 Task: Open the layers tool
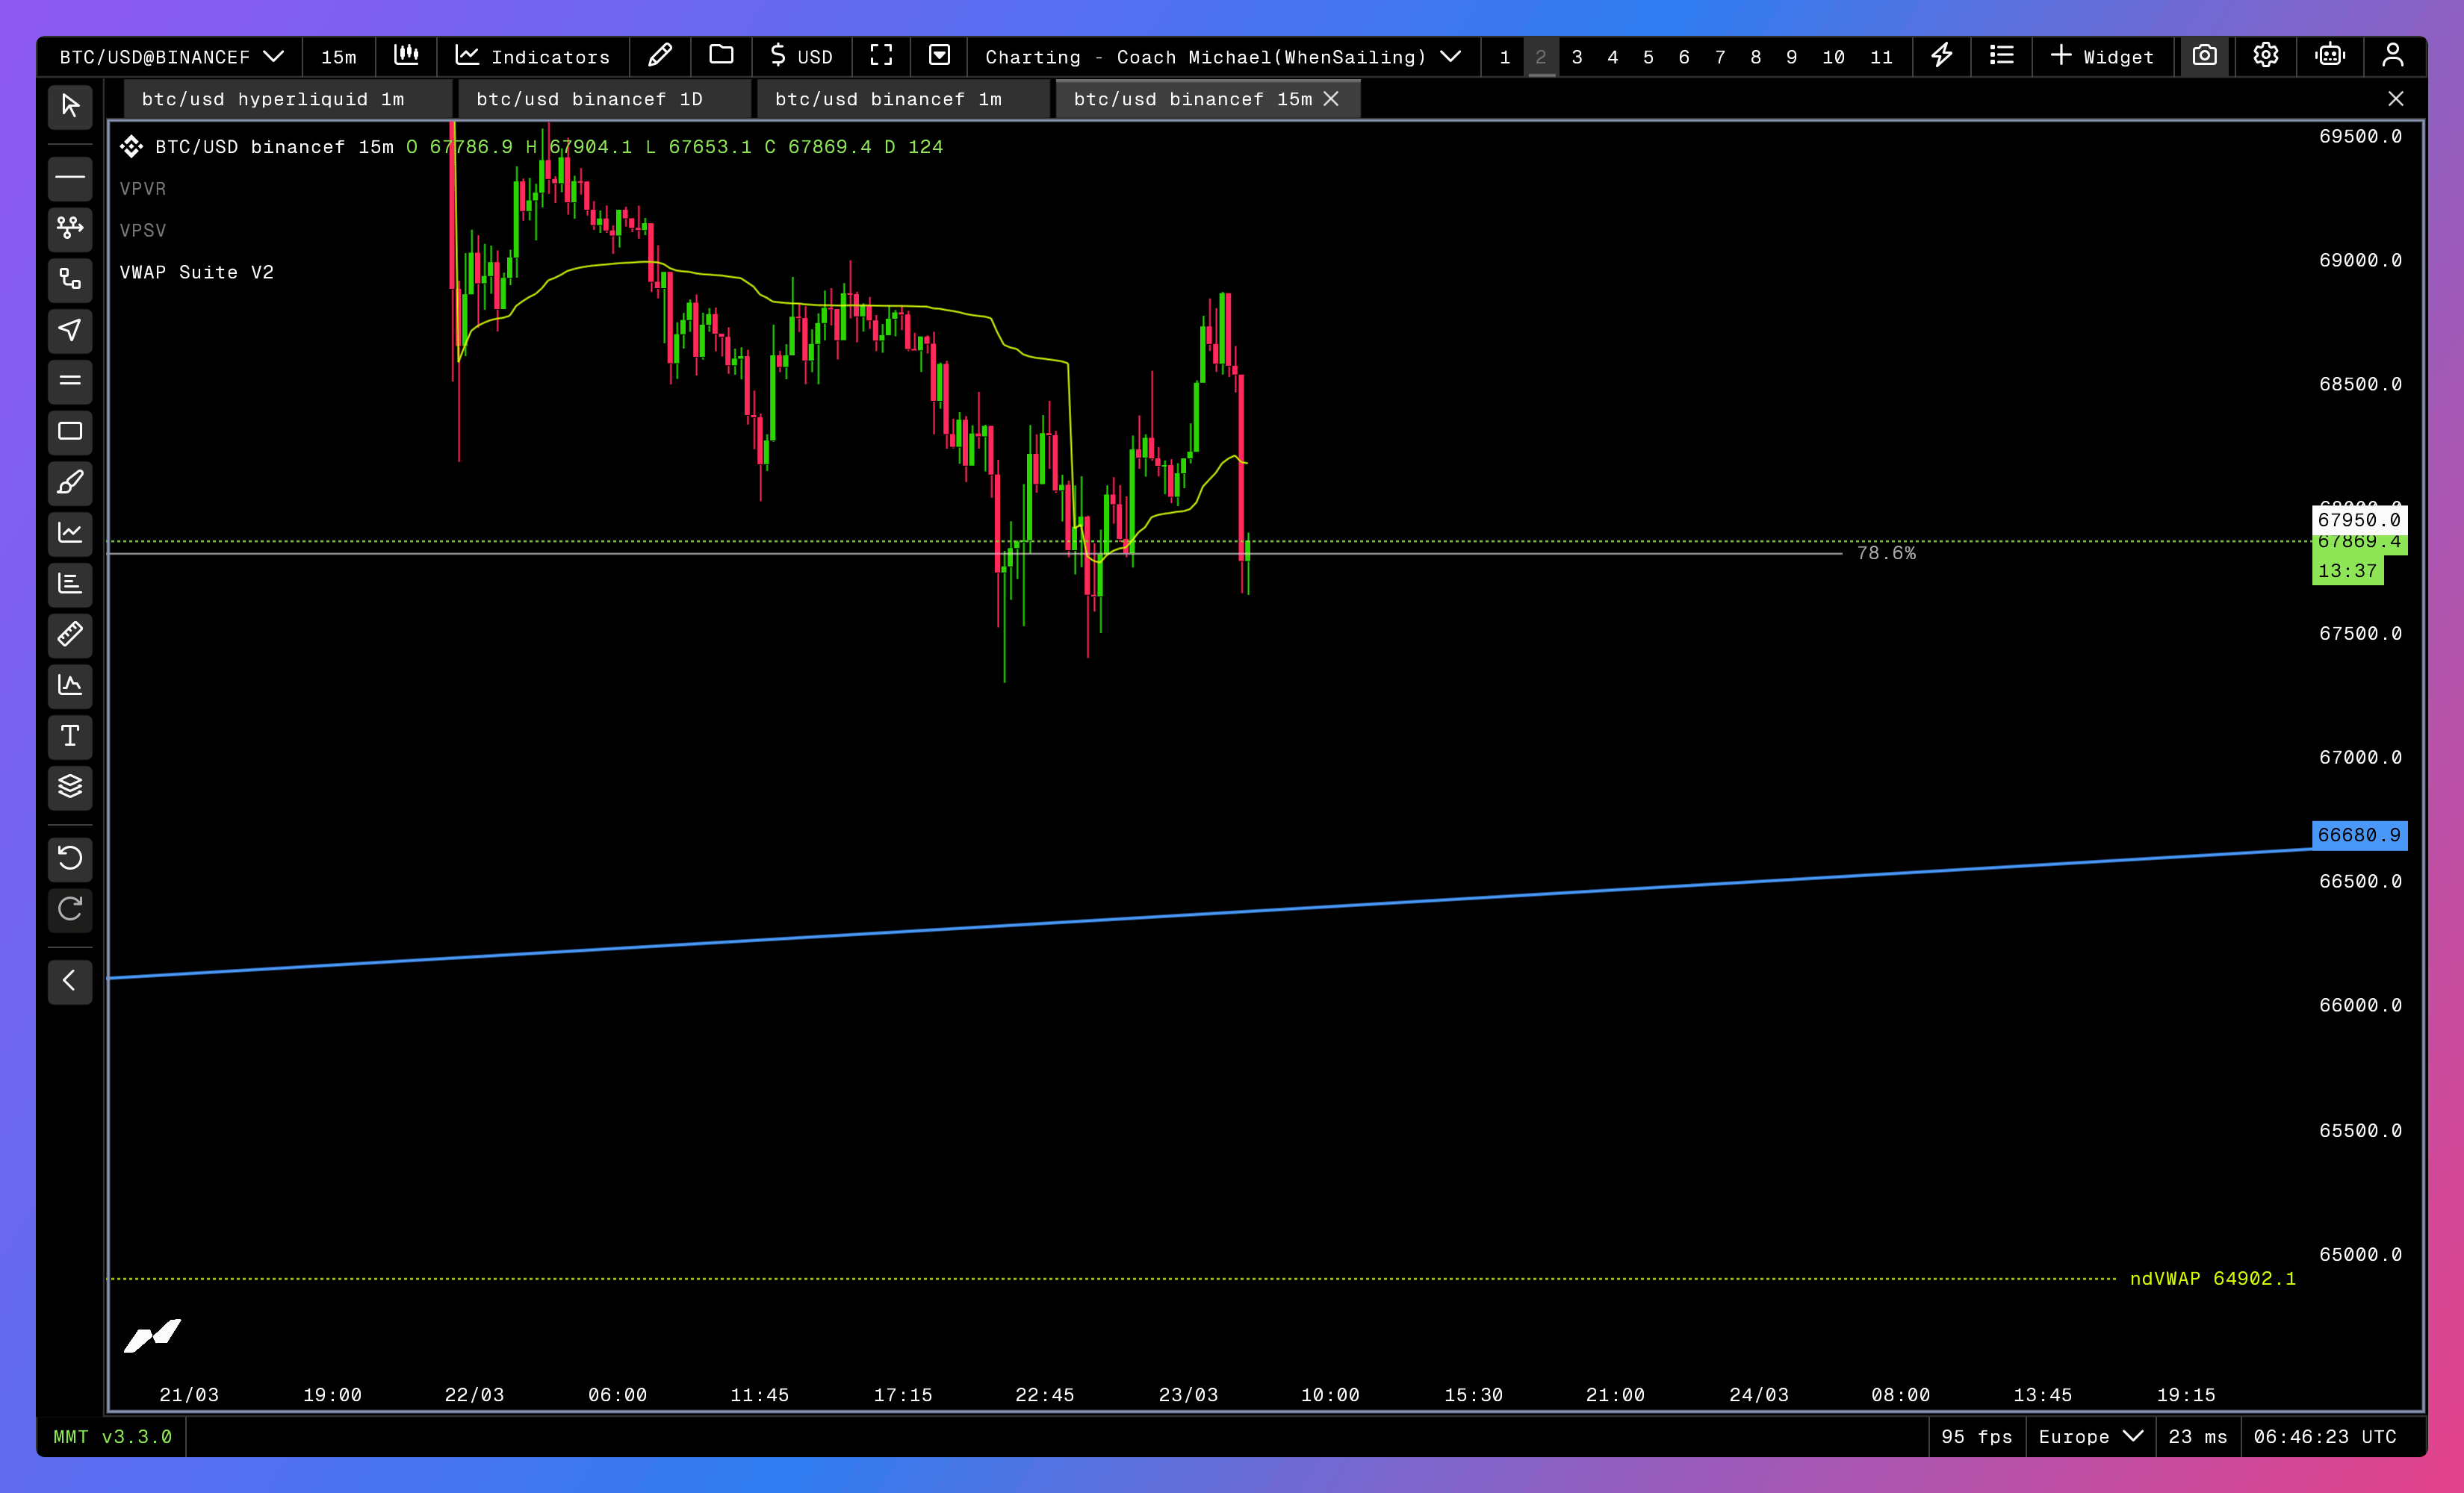[70, 787]
